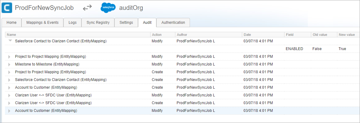Image resolution: width=360 pixels, height=123 pixels.
Task: Expand the Clarizen User SFDC User Modify row
Action: coord(9,95)
